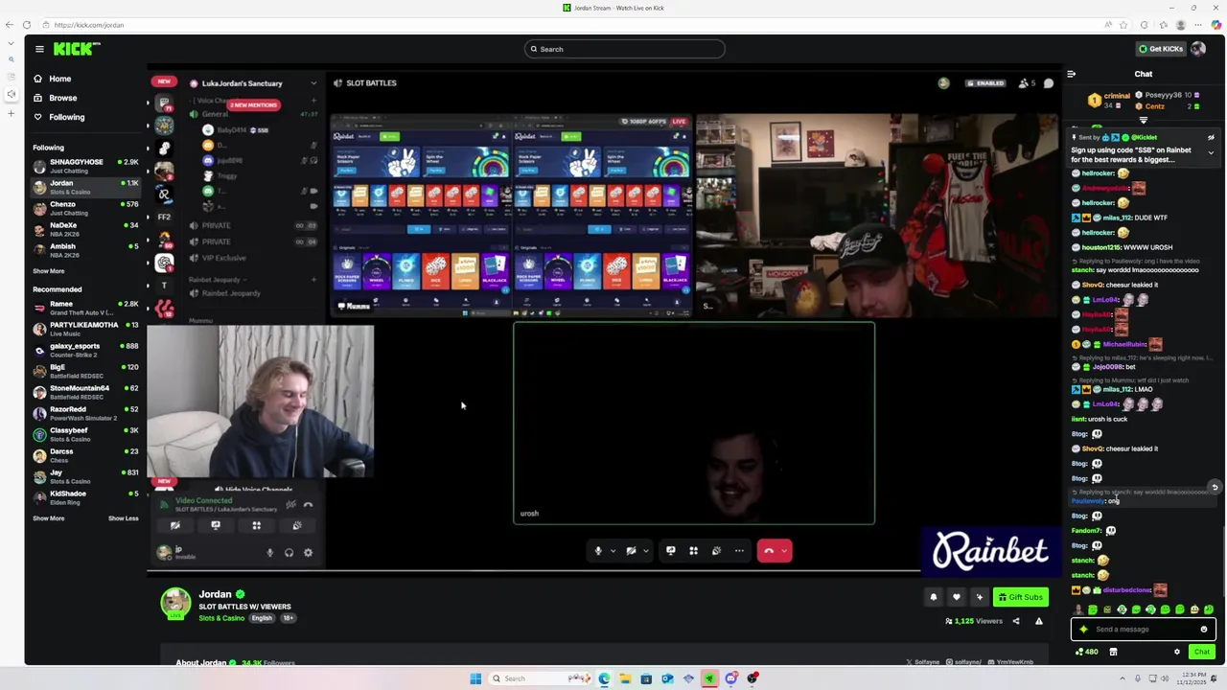The height and width of the screenshot is (690, 1227).
Task: Collapse the chat panel with the arrow icon
Action: (1071, 74)
